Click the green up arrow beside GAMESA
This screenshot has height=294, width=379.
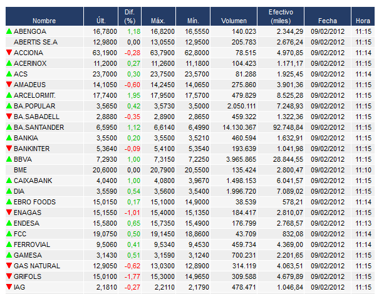pyautogui.click(x=9, y=255)
